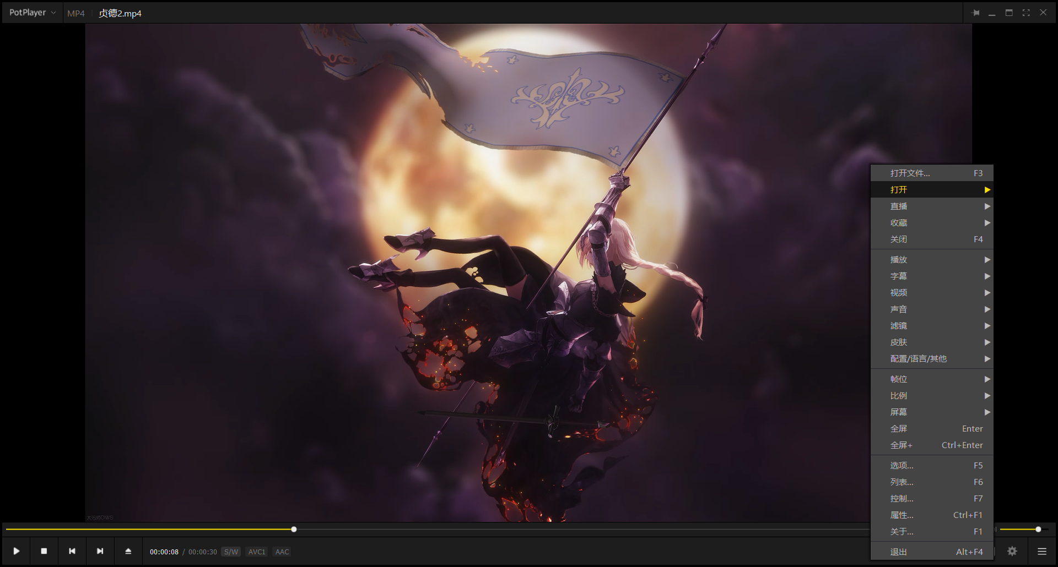Open the 帧位 submenu
This screenshot has width=1058, height=567.
[x=932, y=379]
